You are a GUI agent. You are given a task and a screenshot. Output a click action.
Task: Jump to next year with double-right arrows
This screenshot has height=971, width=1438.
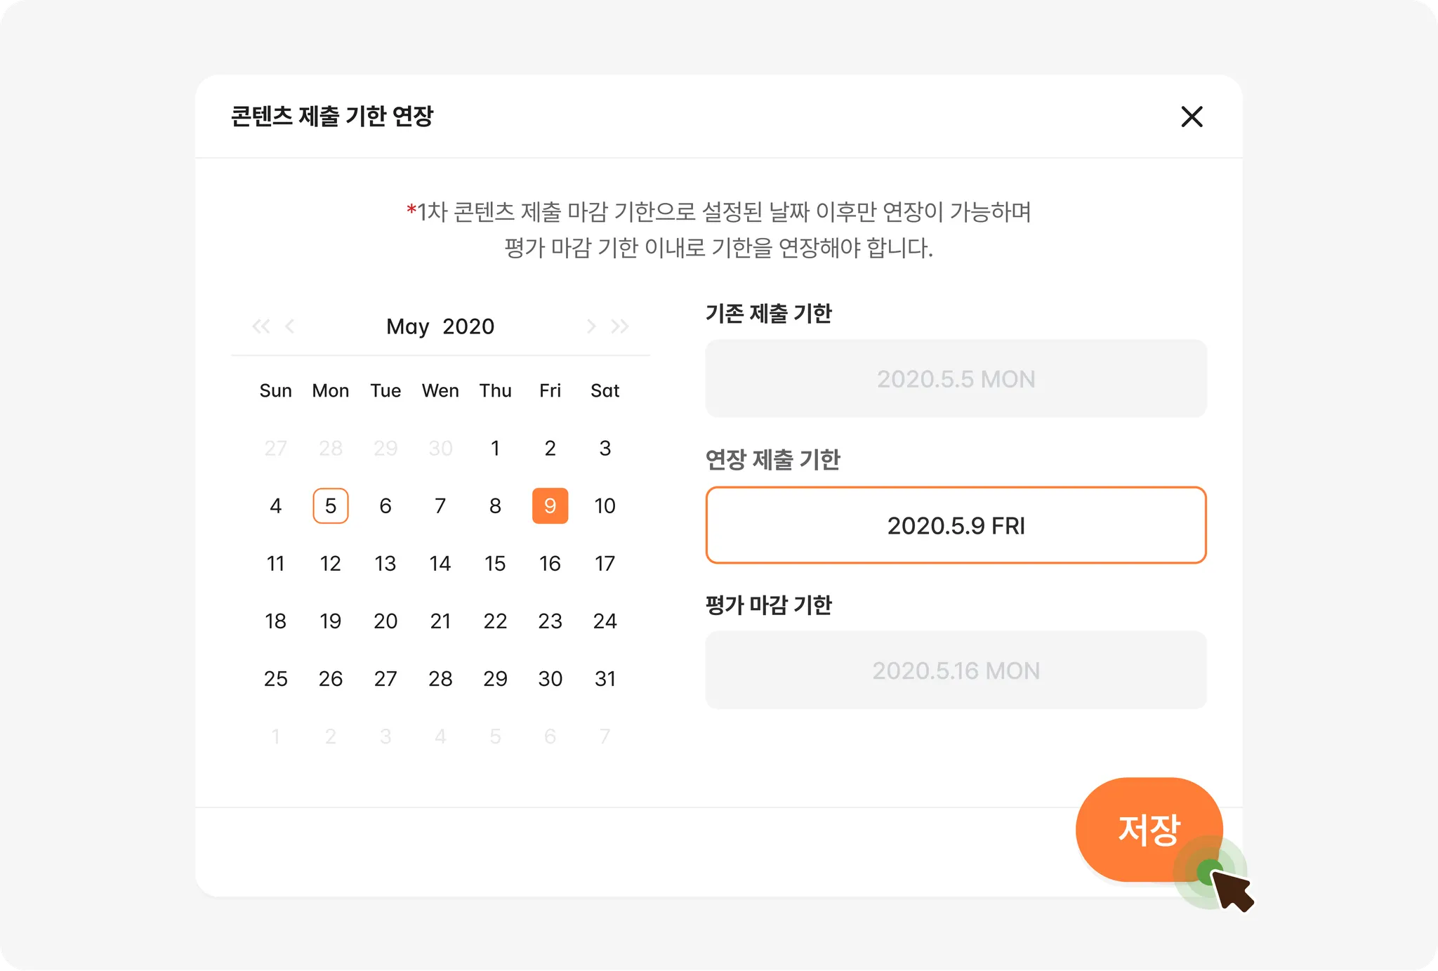pyautogui.click(x=619, y=326)
